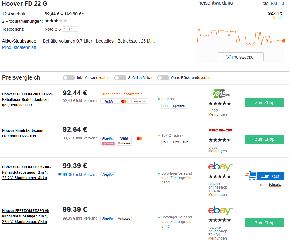Click the orange price point on chart
The image size is (290, 246).
tap(284, 41)
